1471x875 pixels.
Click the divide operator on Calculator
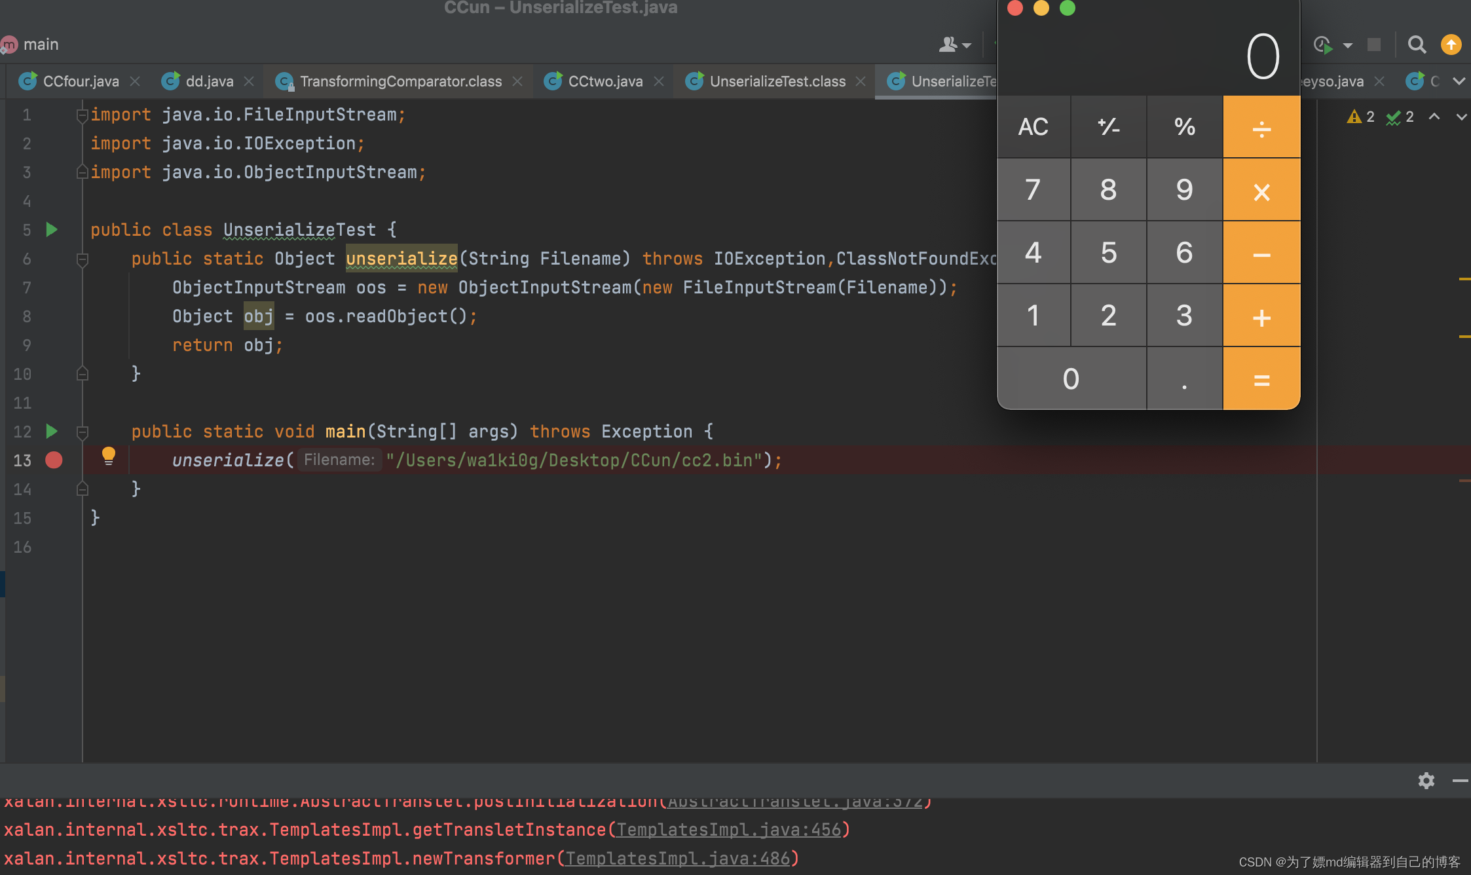click(1261, 126)
